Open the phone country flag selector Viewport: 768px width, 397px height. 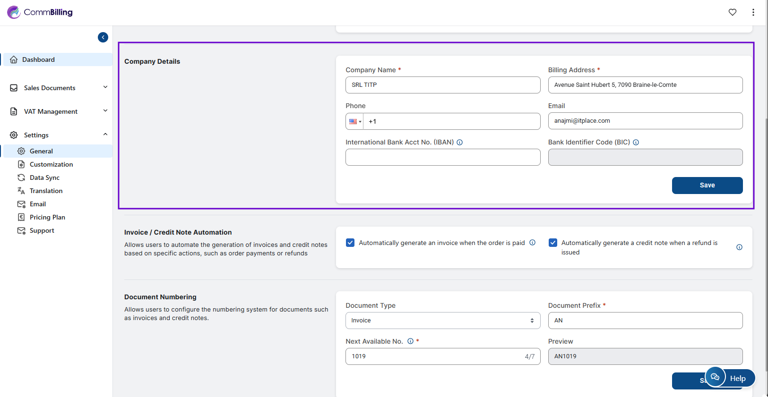[x=354, y=121]
